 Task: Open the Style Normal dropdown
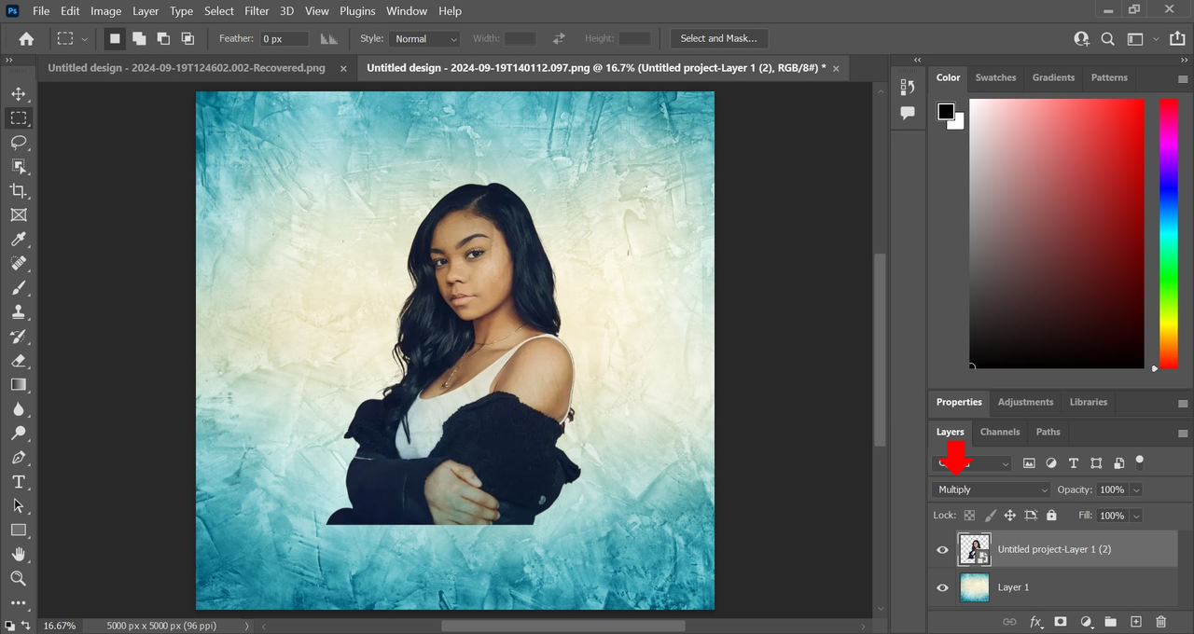[425, 39]
